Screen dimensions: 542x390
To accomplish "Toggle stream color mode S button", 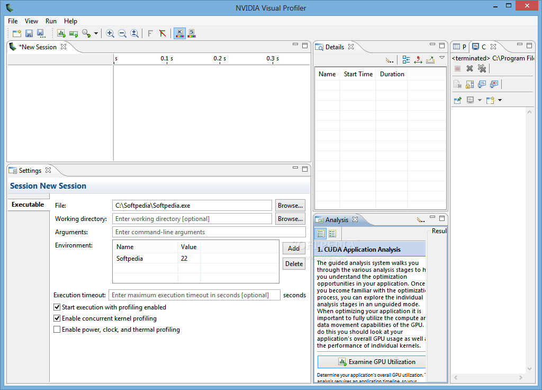I will click(x=192, y=33).
